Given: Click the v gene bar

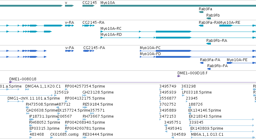Looking at the screenshot, I should point(69,6).
